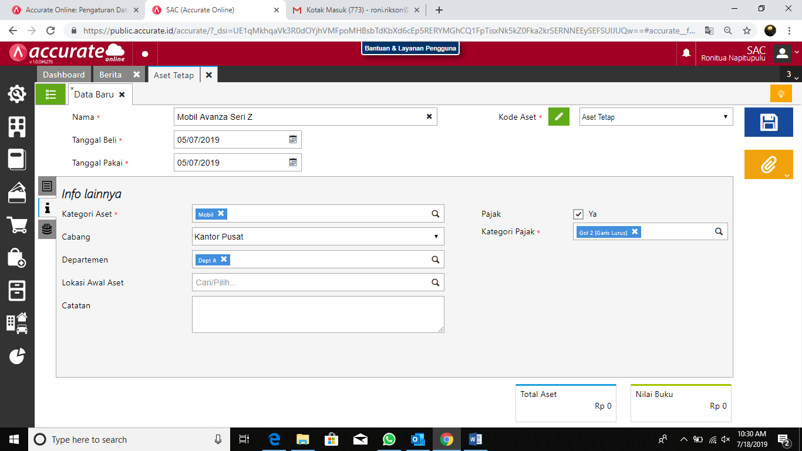802x451 pixels.
Task: Open the notification bell icon
Action: [x=686, y=53]
